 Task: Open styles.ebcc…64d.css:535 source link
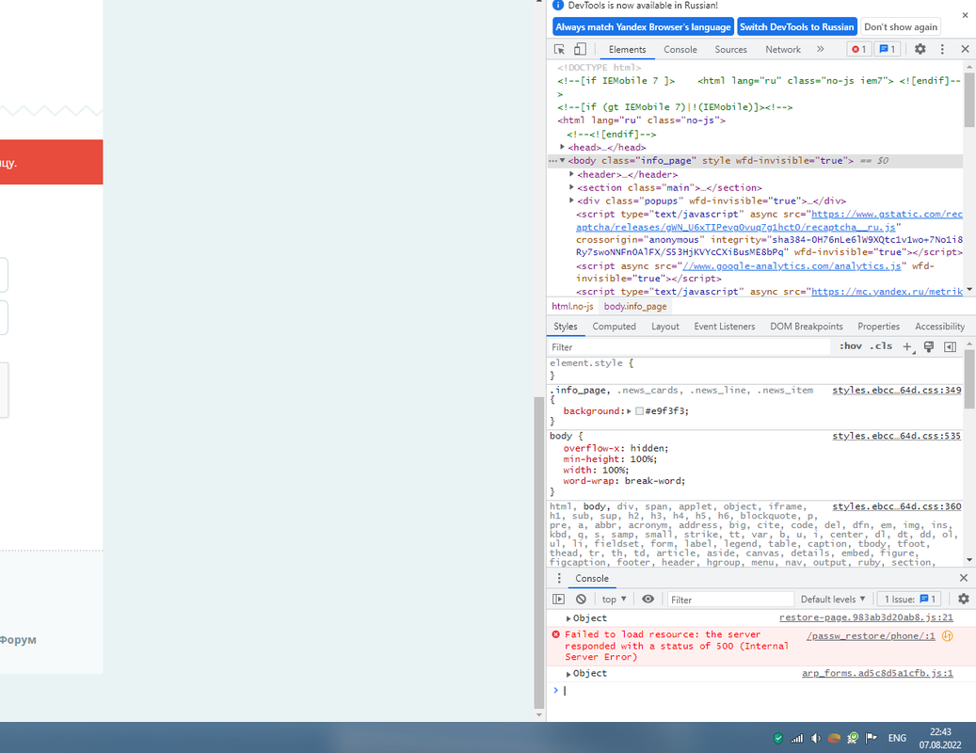[x=896, y=436]
